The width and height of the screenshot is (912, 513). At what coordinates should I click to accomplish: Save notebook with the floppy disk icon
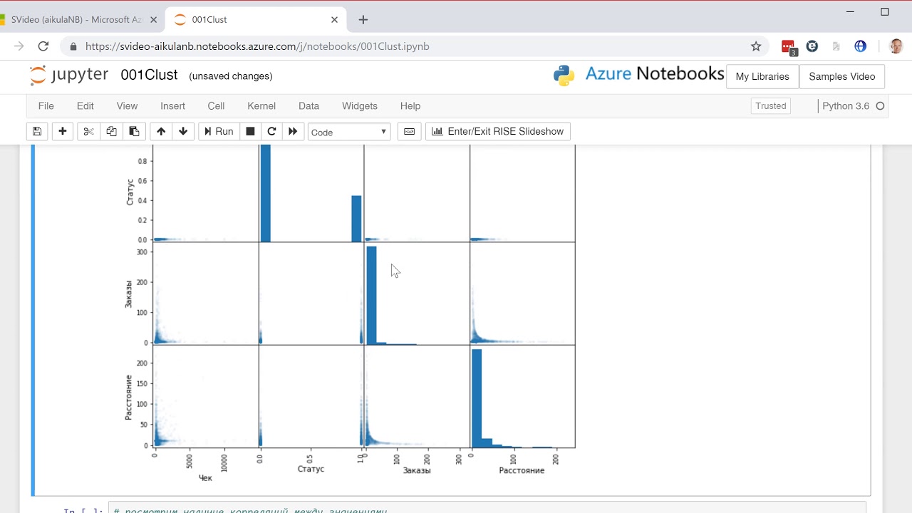tap(37, 132)
